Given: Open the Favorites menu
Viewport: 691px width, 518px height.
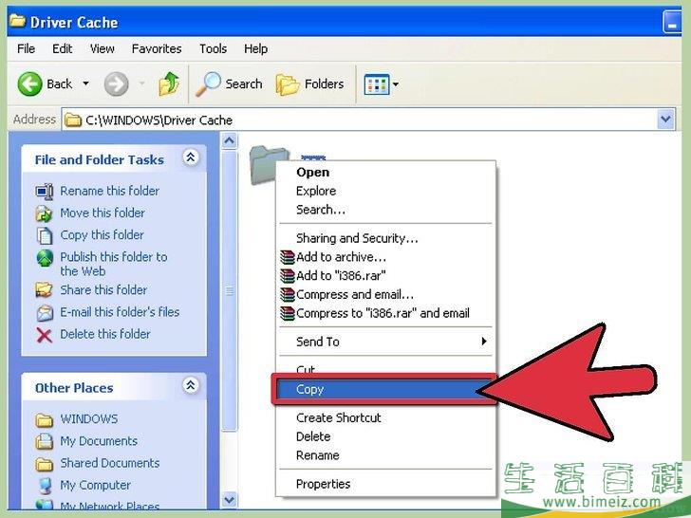Looking at the screenshot, I should point(157,48).
